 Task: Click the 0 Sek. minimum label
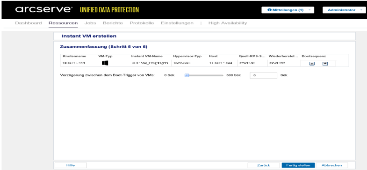coord(170,75)
